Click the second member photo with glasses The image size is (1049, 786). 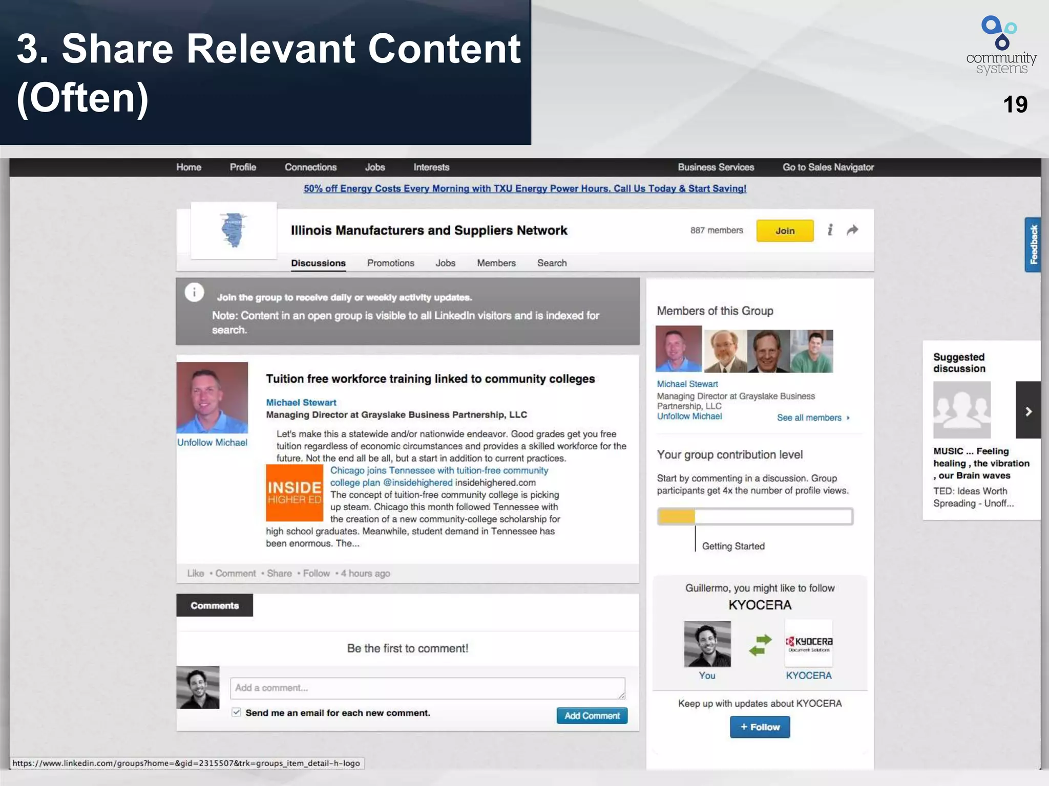click(725, 351)
